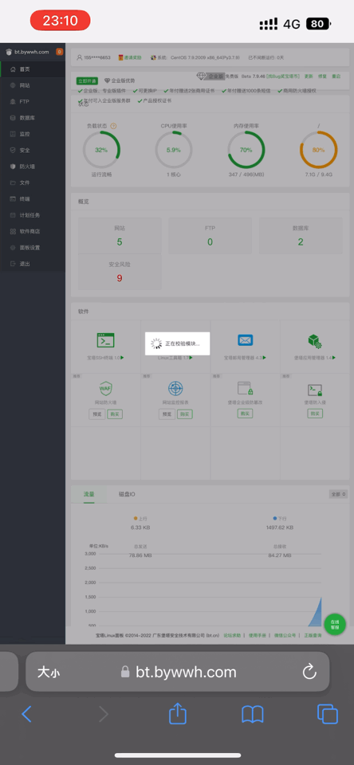Viewport: 354px width, 765px height.
Task: Click the 70% memory usage gauge
Action: click(x=246, y=150)
